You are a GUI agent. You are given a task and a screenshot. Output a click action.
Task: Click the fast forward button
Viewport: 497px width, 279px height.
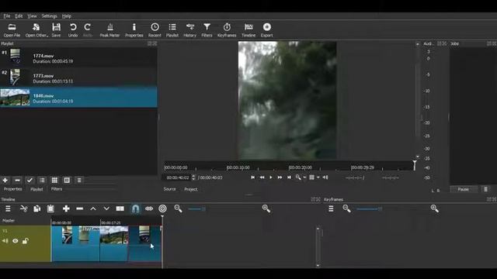click(x=280, y=177)
